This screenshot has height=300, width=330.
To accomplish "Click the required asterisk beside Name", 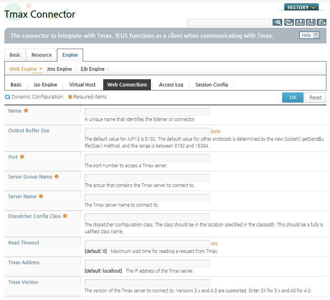I will pyautogui.click(x=26, y=111).
